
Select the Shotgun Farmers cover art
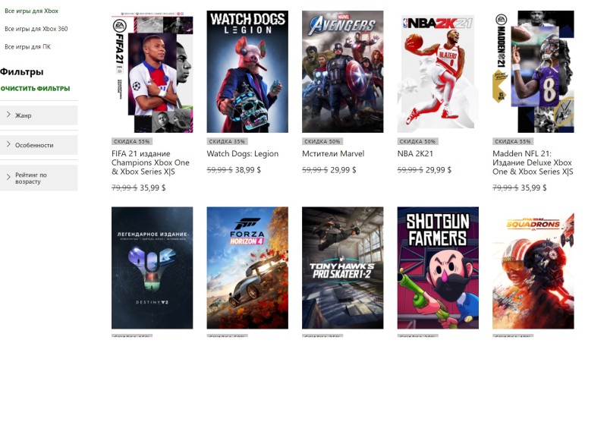tap(438, 267)
